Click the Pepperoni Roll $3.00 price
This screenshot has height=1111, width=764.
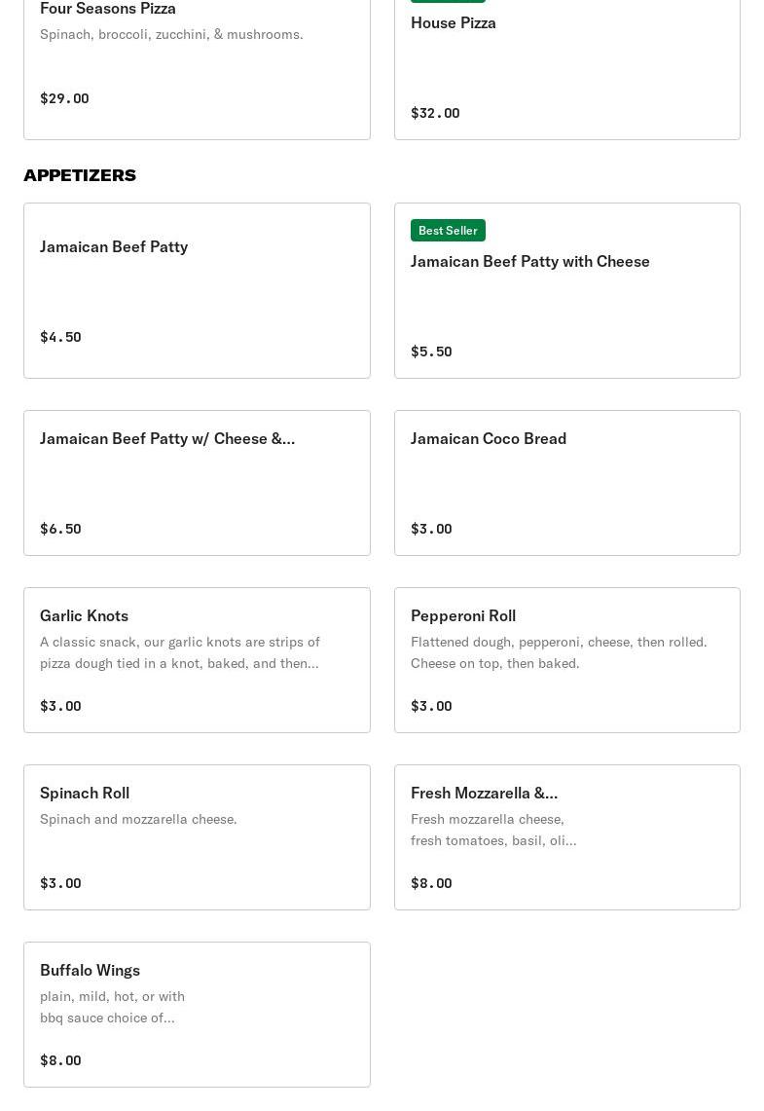431,706
